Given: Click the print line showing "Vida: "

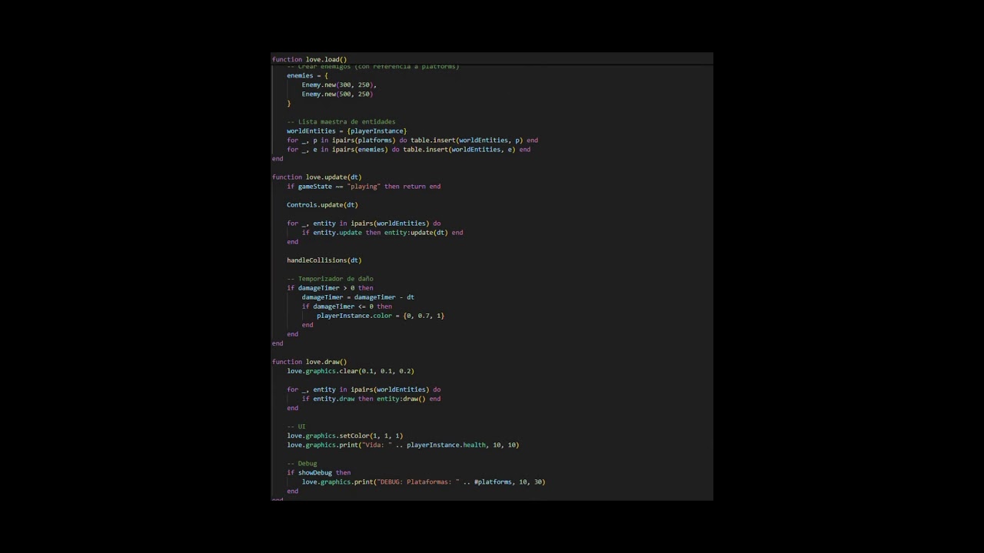Looking at the screenshot, I should pyautogui.click(x=403, y=445).
